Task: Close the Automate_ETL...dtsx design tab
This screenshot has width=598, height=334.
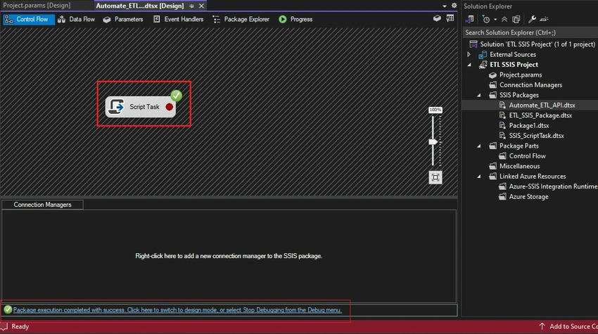Action: [201, 6]
